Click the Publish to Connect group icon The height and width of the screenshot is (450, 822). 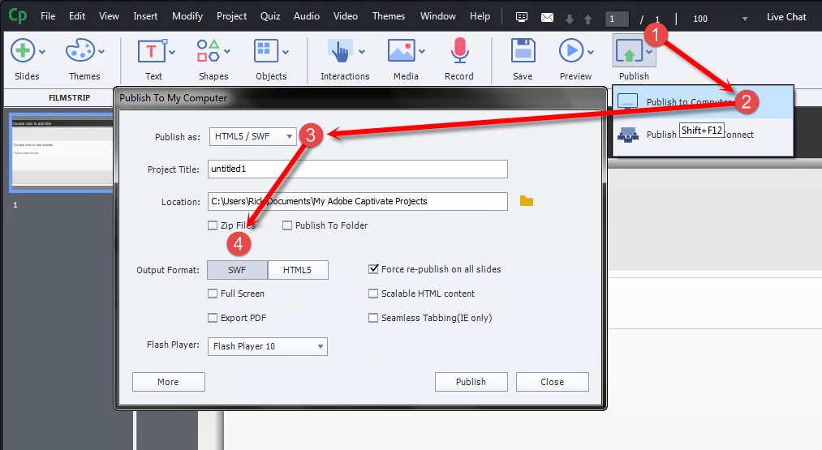pos(628,135)
